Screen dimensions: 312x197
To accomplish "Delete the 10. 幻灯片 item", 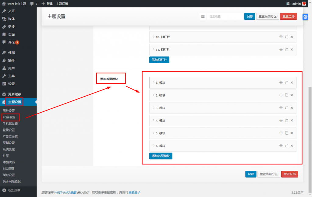I will point(292,37).
